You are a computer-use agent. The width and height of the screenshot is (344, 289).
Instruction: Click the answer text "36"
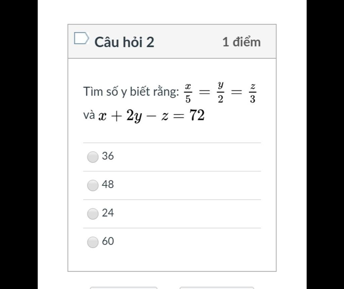coord(108,156)
